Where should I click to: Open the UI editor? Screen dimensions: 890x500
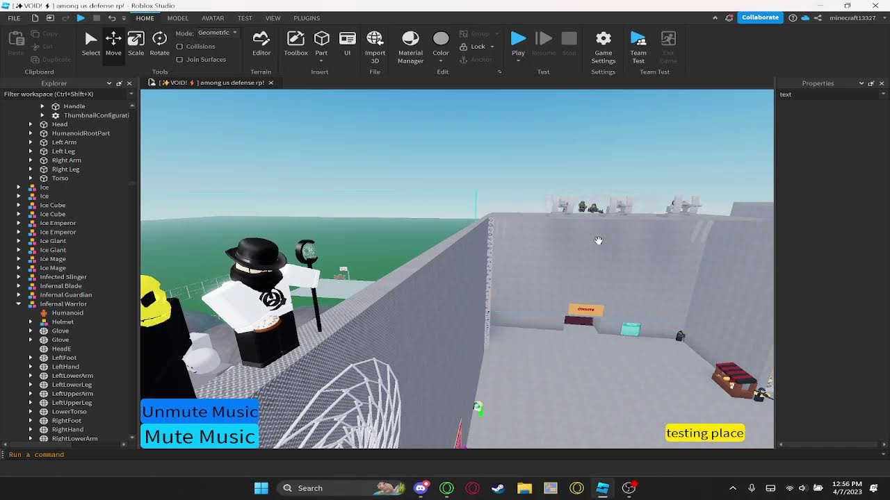347,43
